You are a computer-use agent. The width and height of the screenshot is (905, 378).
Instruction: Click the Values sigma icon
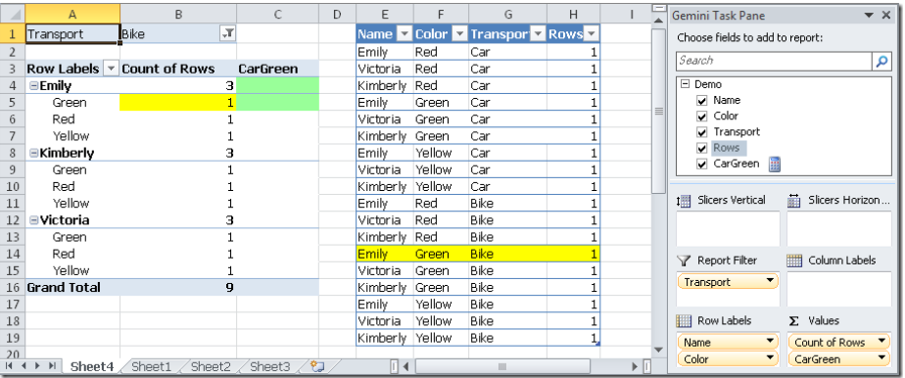[x=793, y=321]
